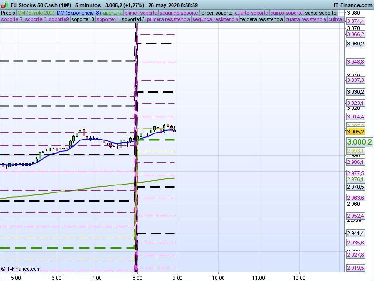Click the soporte12 label
The width and height of the screenshot is (374, 281).
point(133,20)
